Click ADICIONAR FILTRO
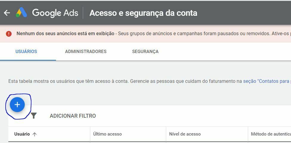Viewport: 291px width, 143px height. [73, 116]
